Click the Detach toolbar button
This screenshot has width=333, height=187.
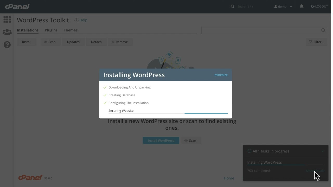click(x=96, y=42)
